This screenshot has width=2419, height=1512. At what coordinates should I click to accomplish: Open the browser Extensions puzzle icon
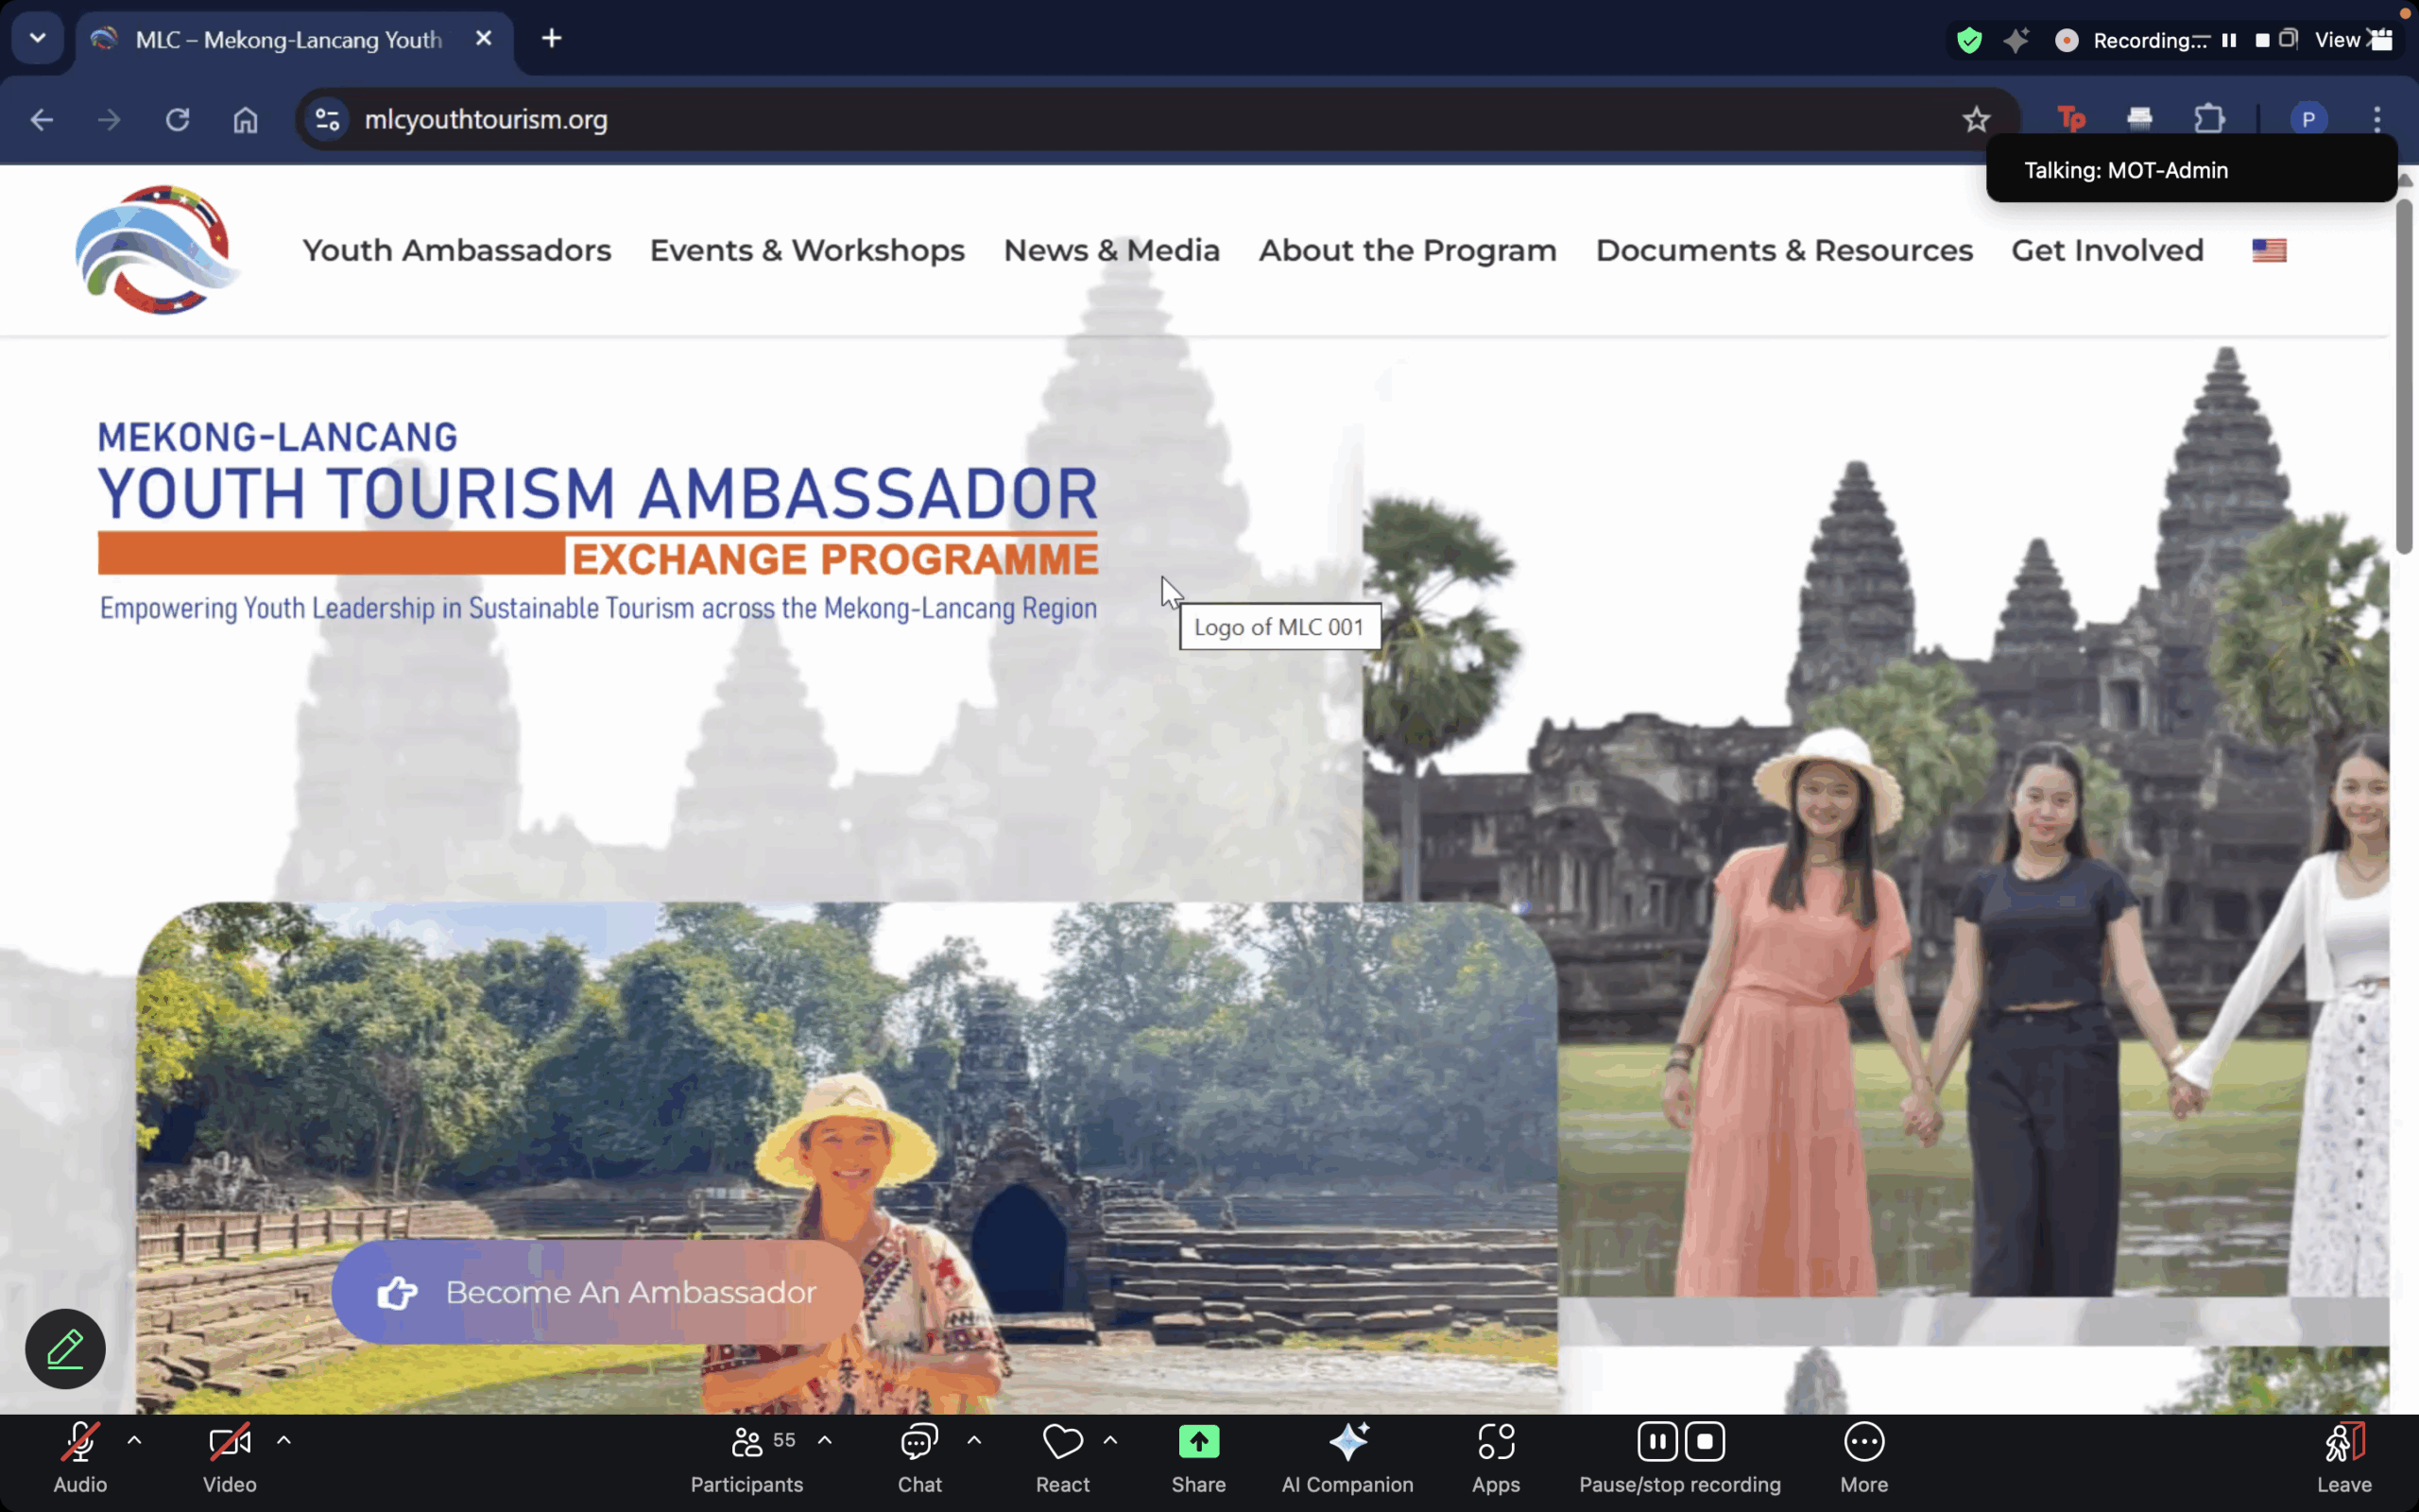2209,120
